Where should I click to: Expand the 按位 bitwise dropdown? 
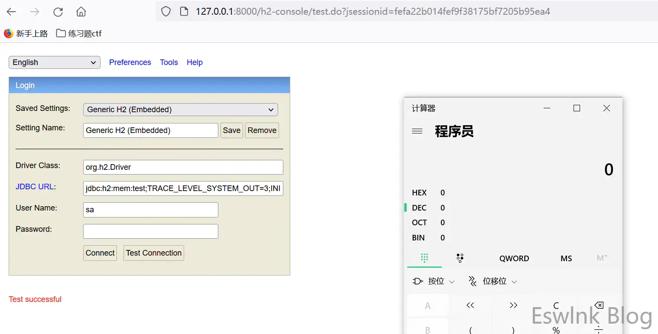[x=434, y=282]
